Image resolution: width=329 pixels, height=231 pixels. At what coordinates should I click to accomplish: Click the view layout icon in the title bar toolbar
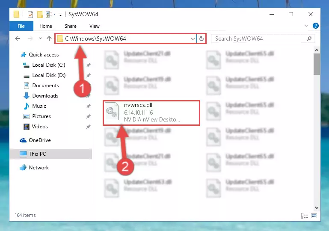50,15
